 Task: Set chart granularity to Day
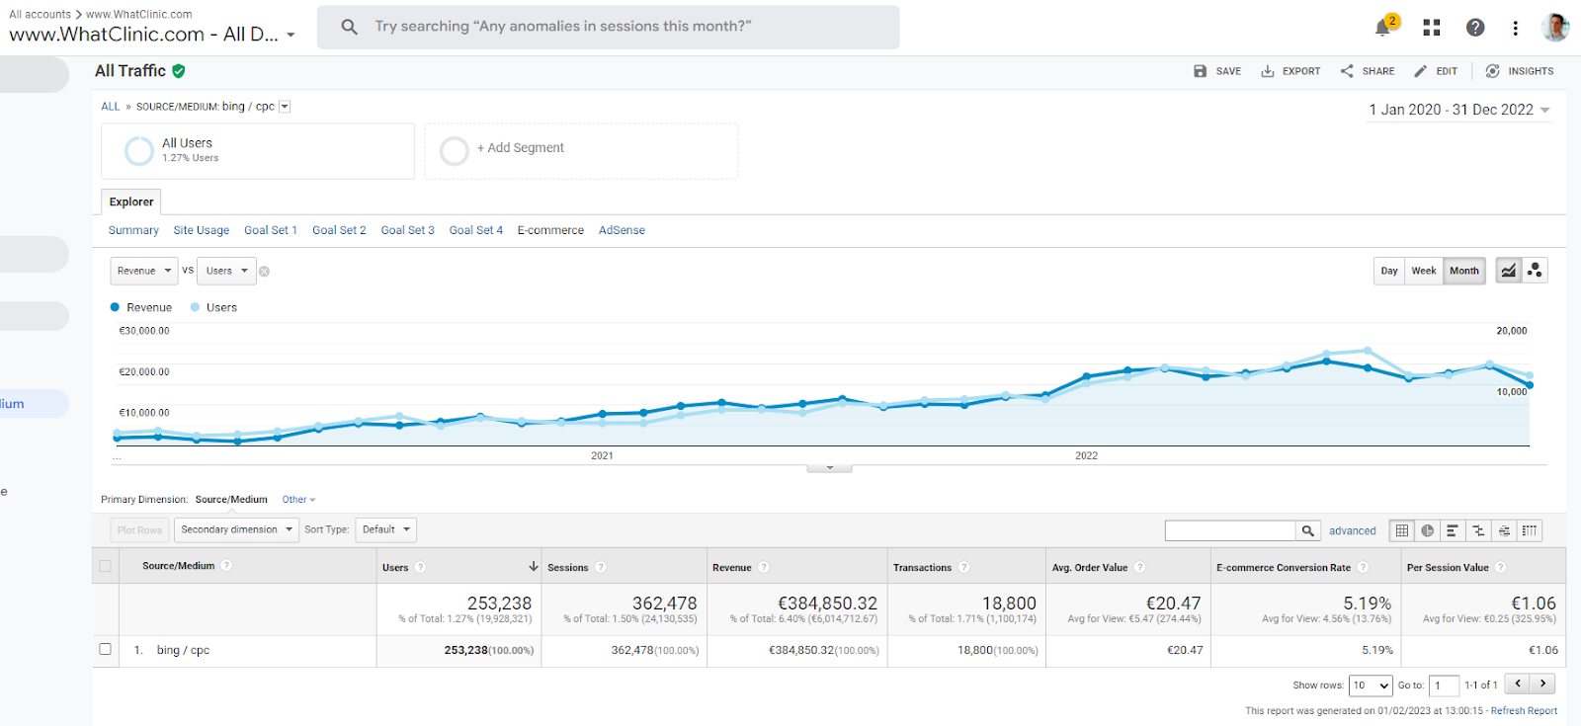coord(1389,271)
